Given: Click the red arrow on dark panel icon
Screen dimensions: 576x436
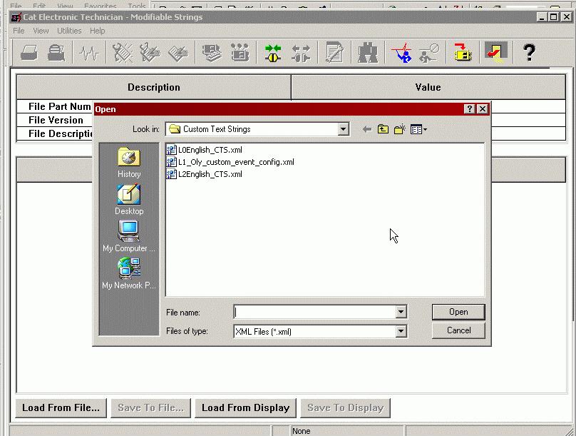Looking at the screenshot, I should pos(496,52).
